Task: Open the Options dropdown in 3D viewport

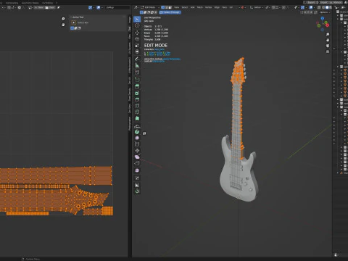Action: pos(325,12)
